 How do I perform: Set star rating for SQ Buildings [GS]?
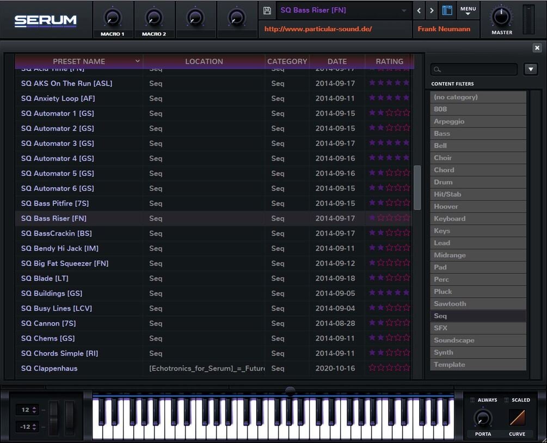(x=389, y=293)
